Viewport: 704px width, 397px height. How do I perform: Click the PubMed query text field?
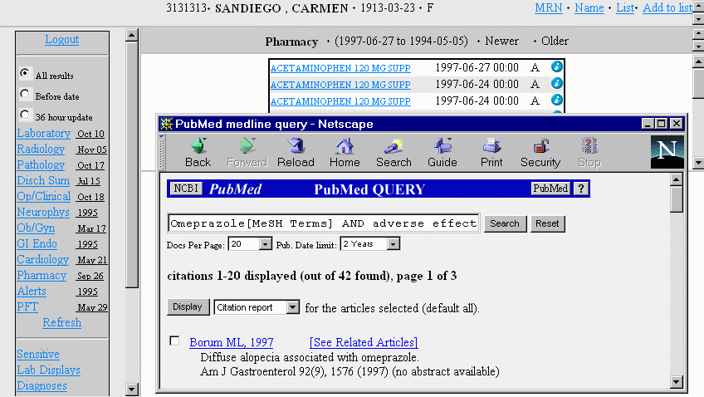tap(323, 223)
